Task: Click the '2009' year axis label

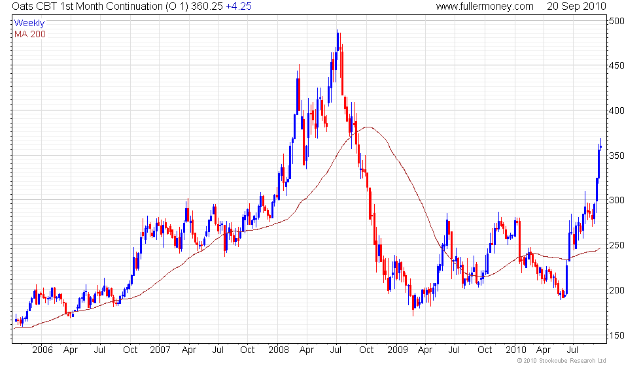Action: tap(398, 350)
